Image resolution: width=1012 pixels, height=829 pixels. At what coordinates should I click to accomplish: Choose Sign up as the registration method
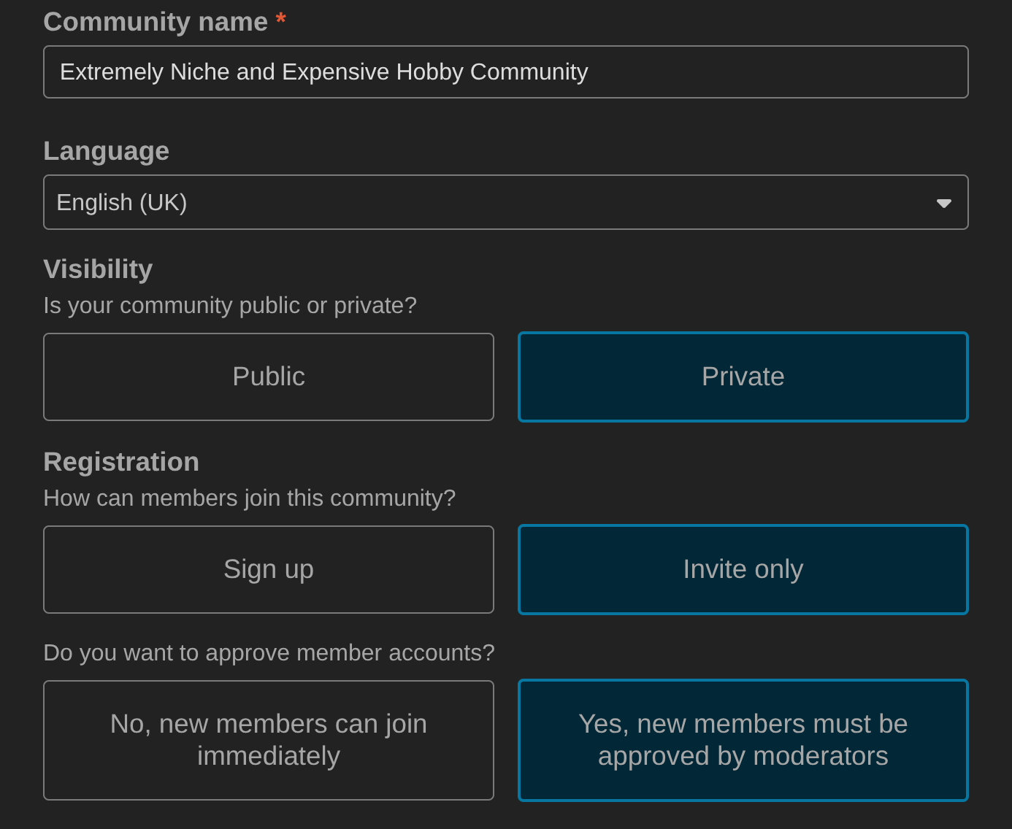pos(269,569)
